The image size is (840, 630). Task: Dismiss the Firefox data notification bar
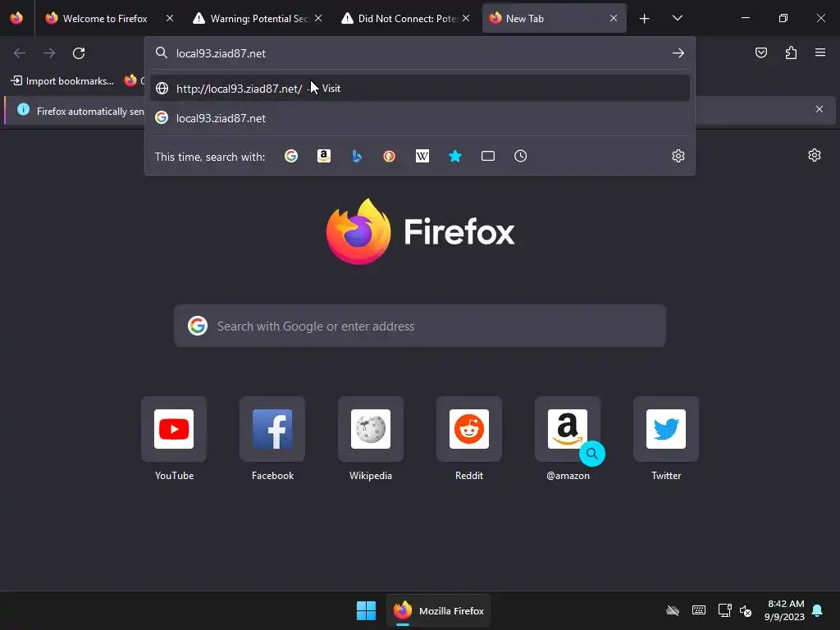pyautogui.click(x=819, y=109)
